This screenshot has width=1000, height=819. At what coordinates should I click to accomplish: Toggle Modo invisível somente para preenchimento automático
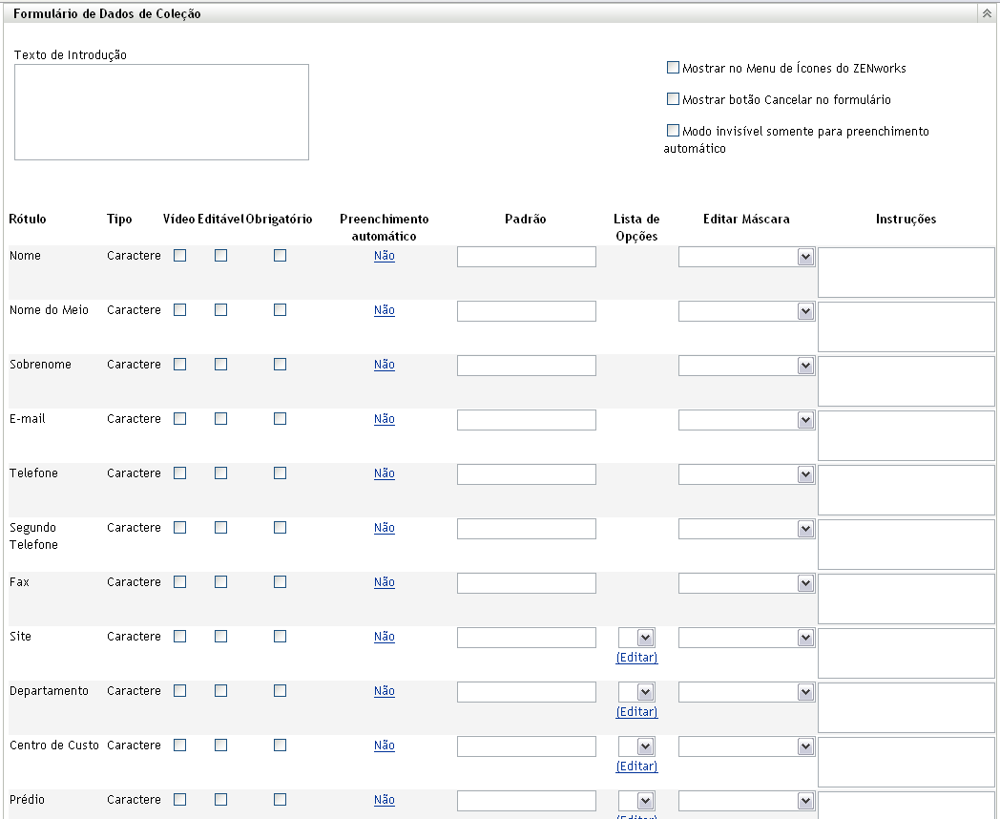coord(673,131)
